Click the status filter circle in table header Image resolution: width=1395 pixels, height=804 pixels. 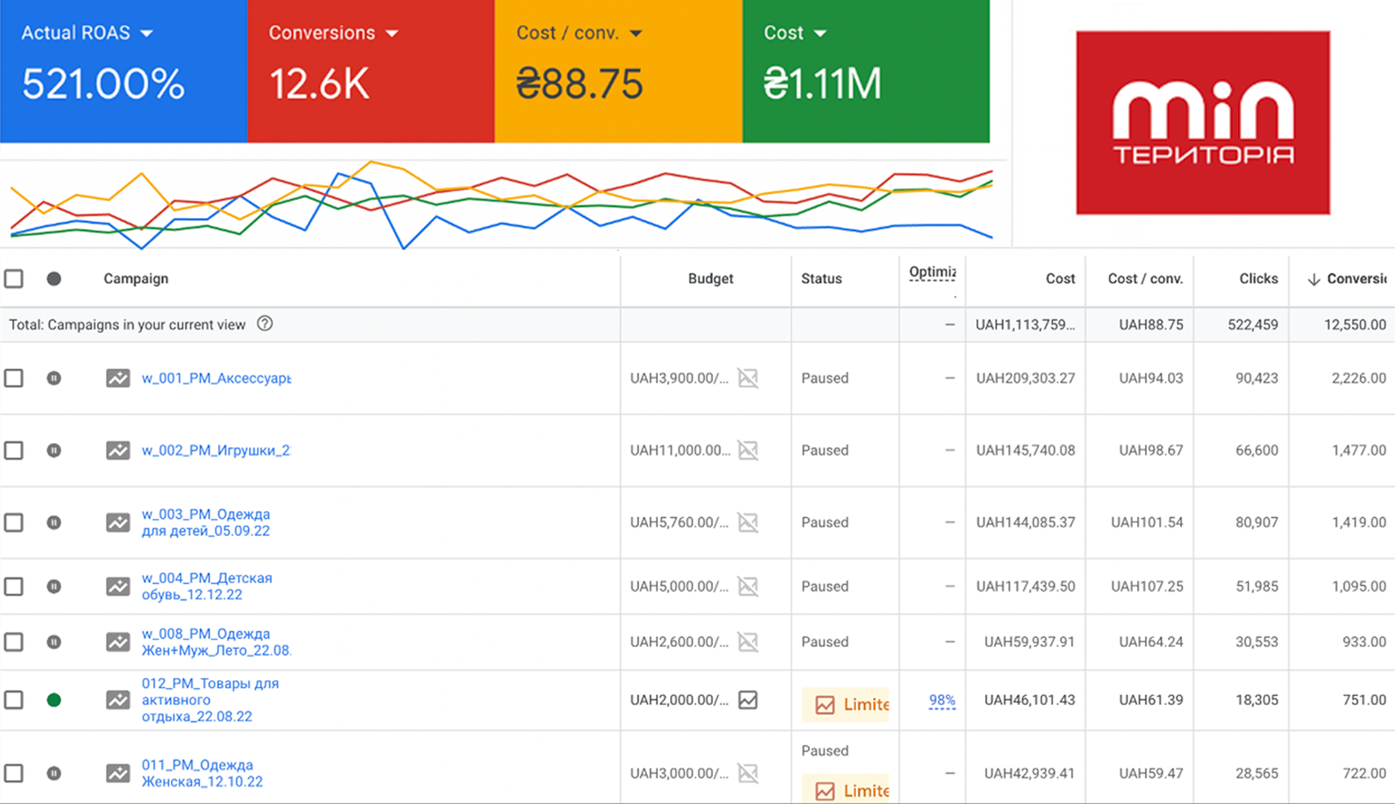pos(54,279)
